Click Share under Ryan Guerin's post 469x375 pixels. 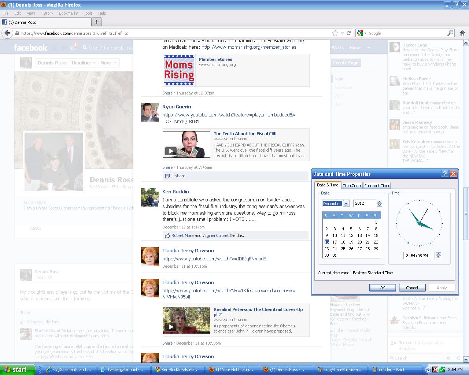[x=167, y=167]
